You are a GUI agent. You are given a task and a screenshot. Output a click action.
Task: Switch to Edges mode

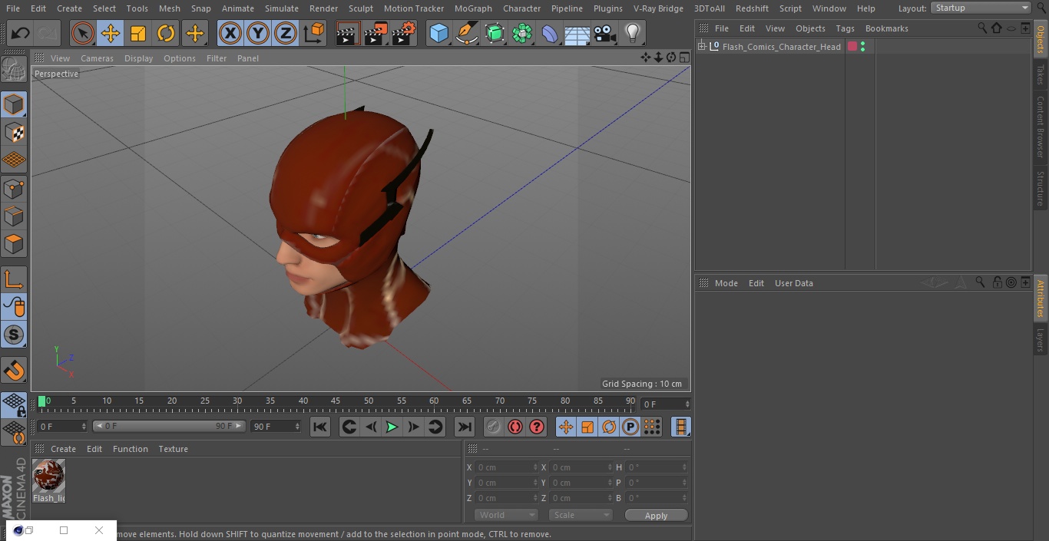click(x=14, y=216)
